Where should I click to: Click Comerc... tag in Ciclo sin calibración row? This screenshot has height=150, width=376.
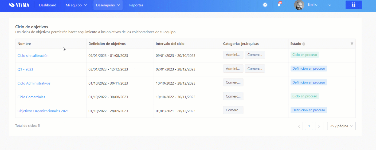click(x=255, y=55)
